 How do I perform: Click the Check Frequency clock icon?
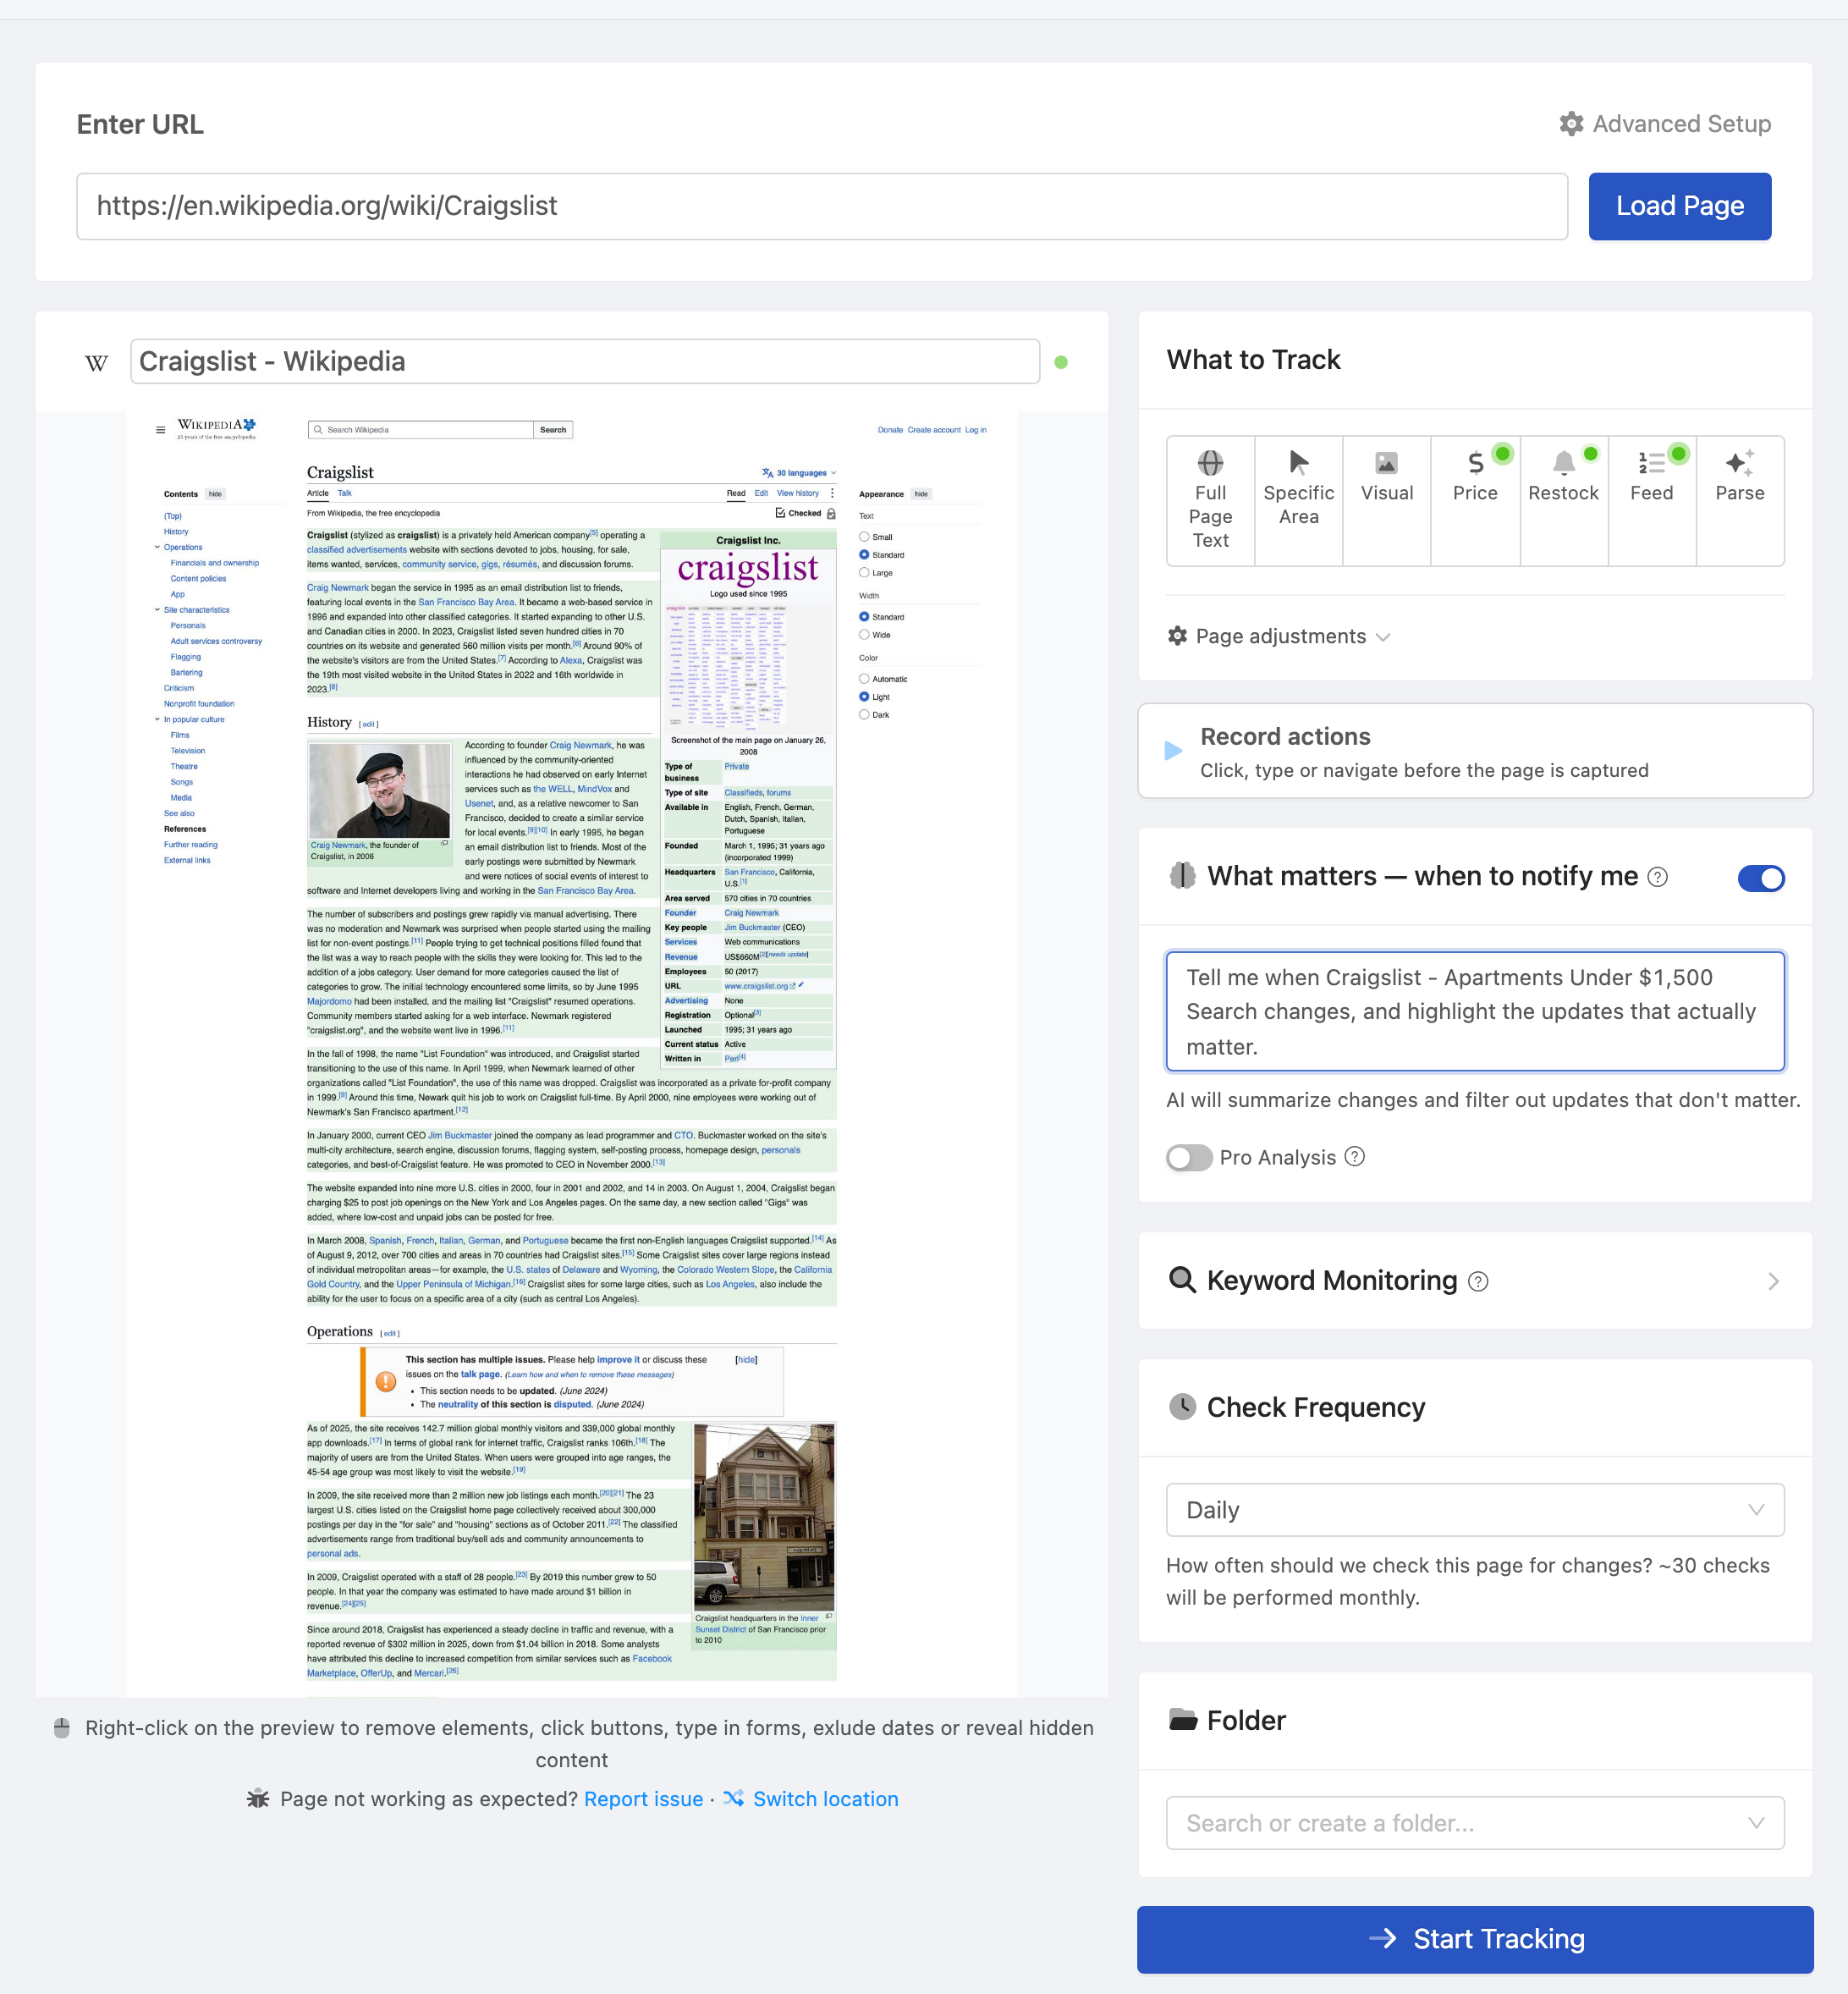coord(1182,1407)
